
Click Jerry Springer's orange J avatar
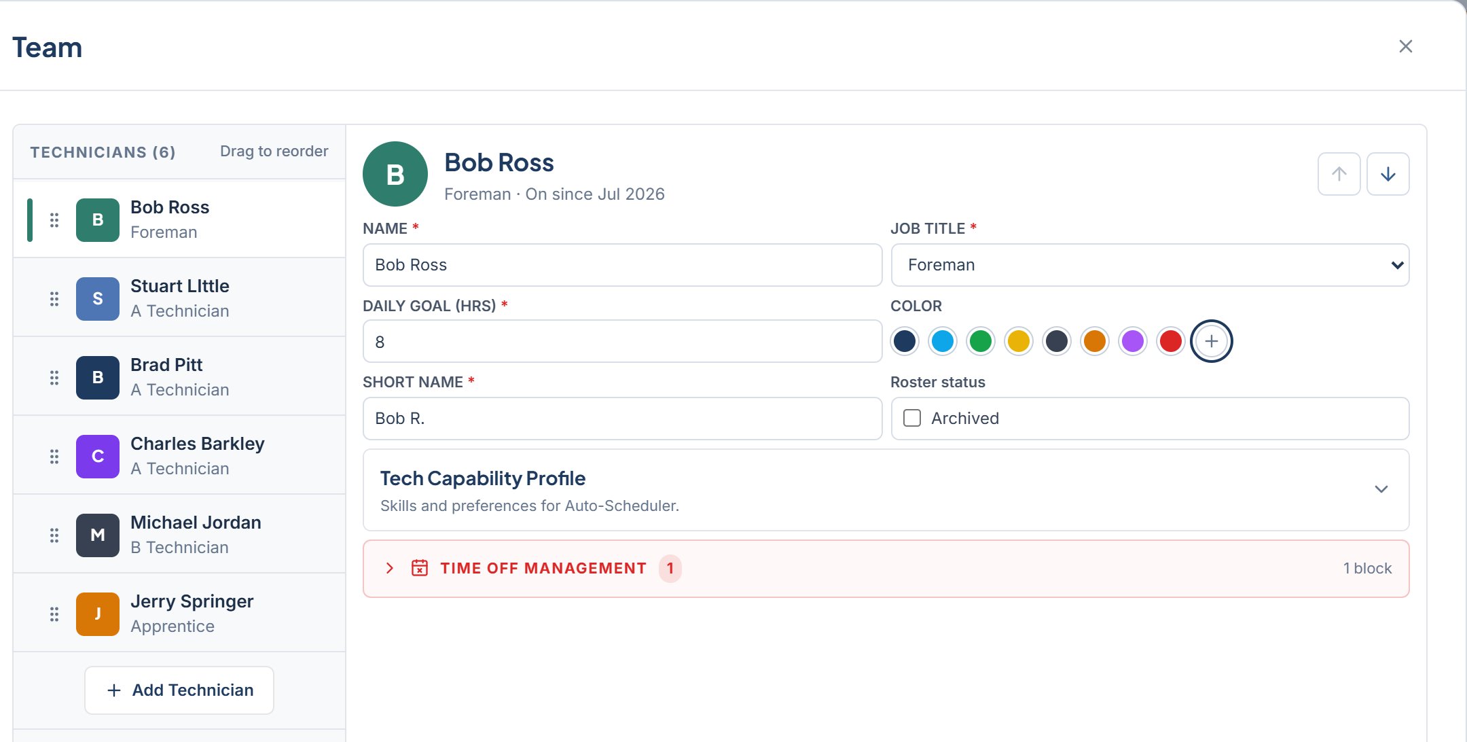click(x=98, y=614)
